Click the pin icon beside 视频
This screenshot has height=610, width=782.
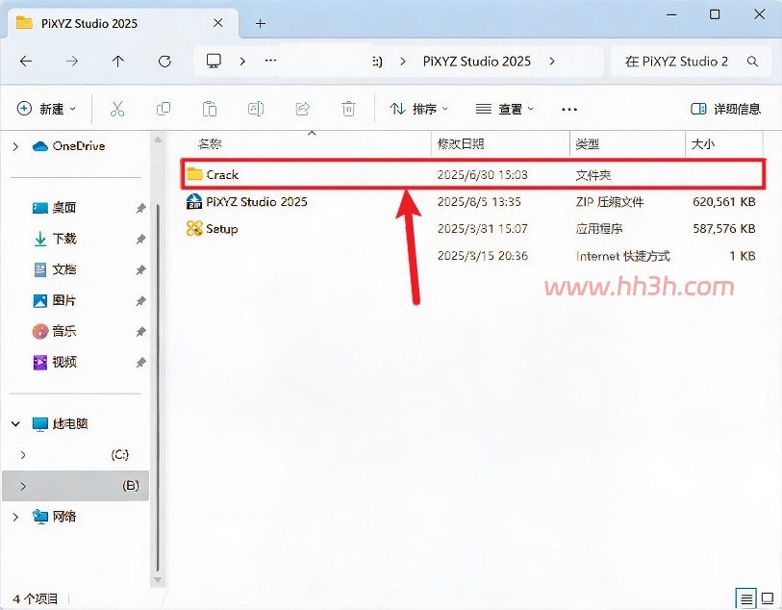point(141,362)
